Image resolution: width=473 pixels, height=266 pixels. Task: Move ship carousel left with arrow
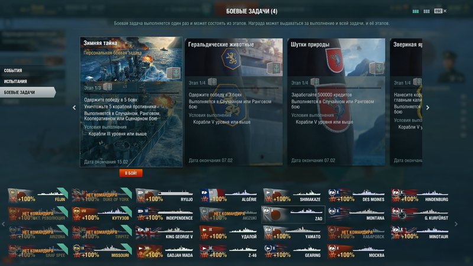click(x=4, y=224)
